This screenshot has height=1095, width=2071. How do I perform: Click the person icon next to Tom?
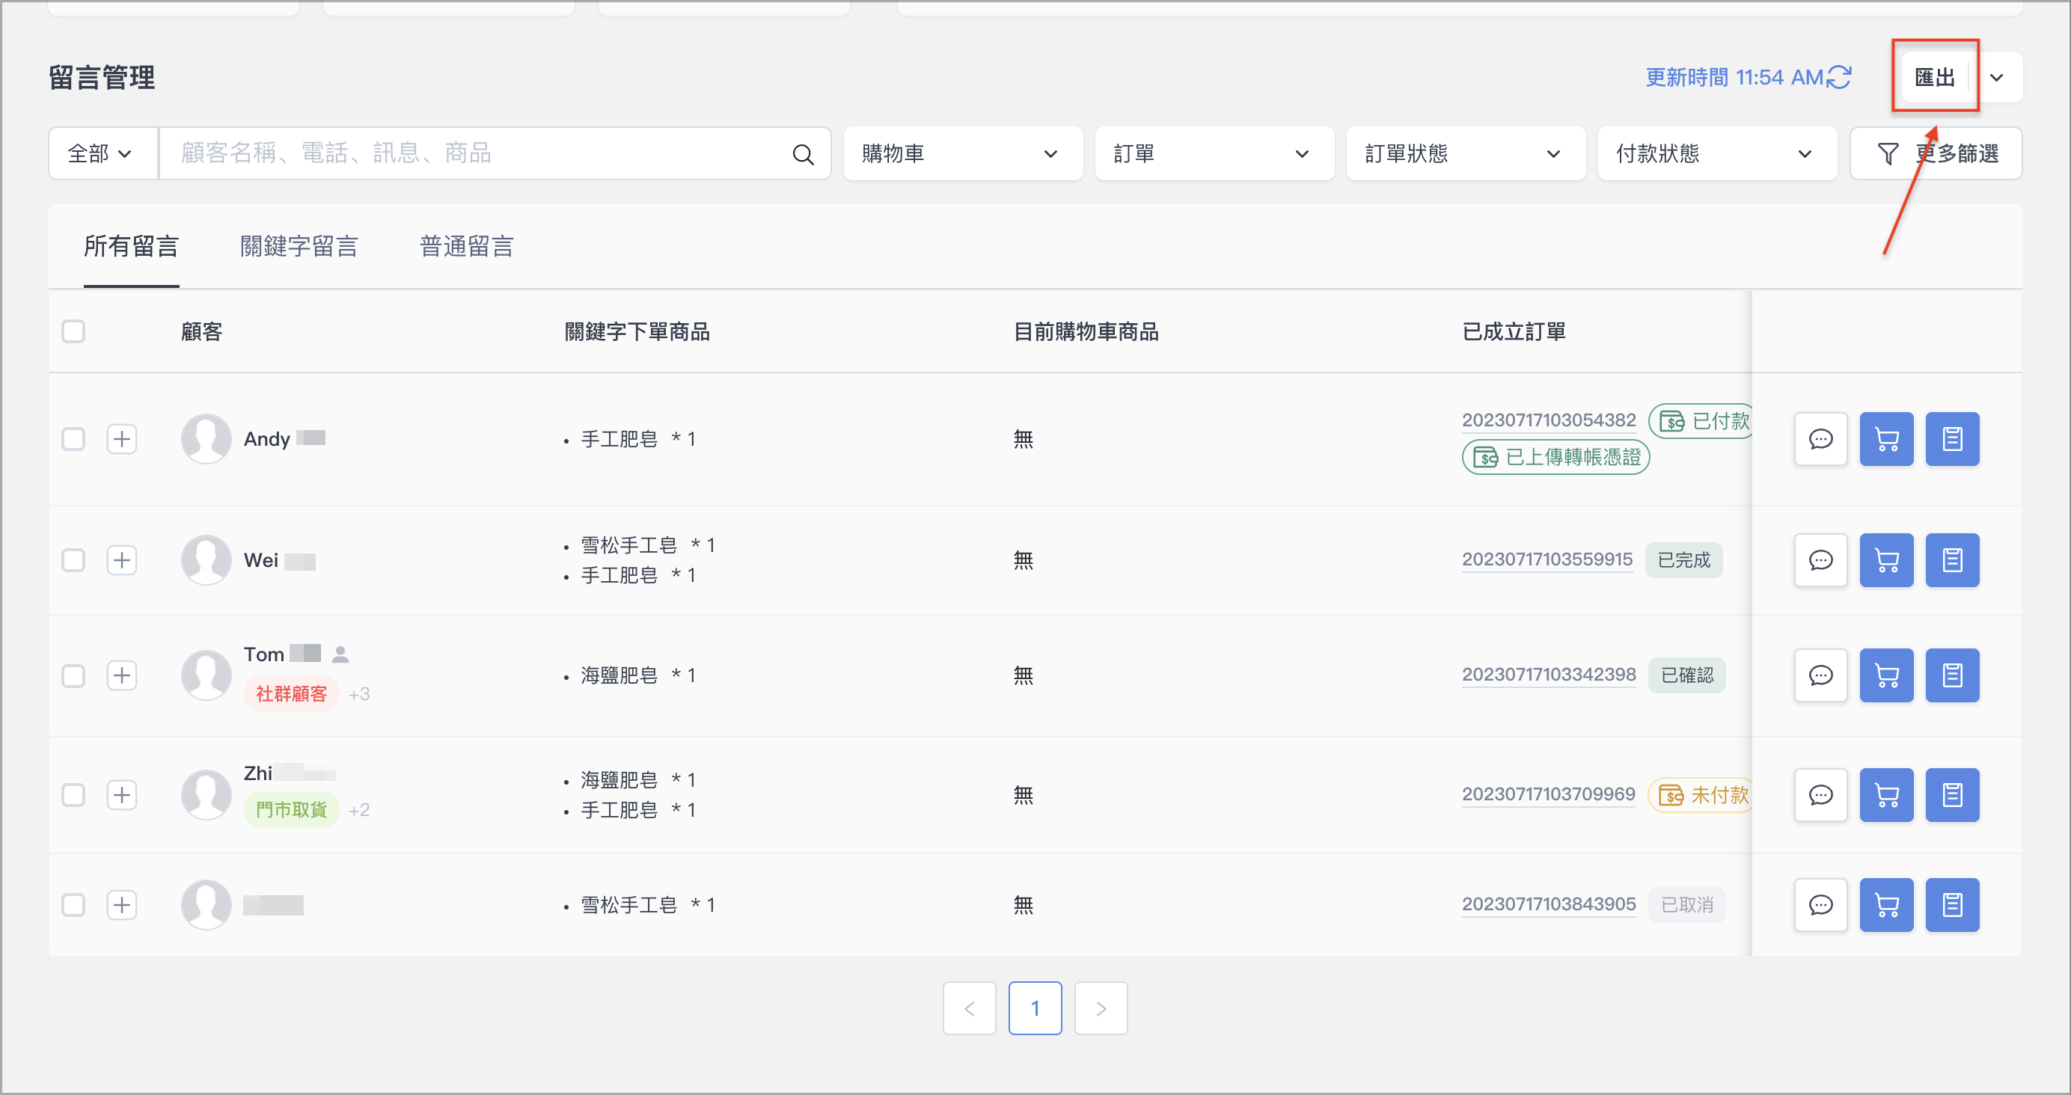click(x=340, y=654)
